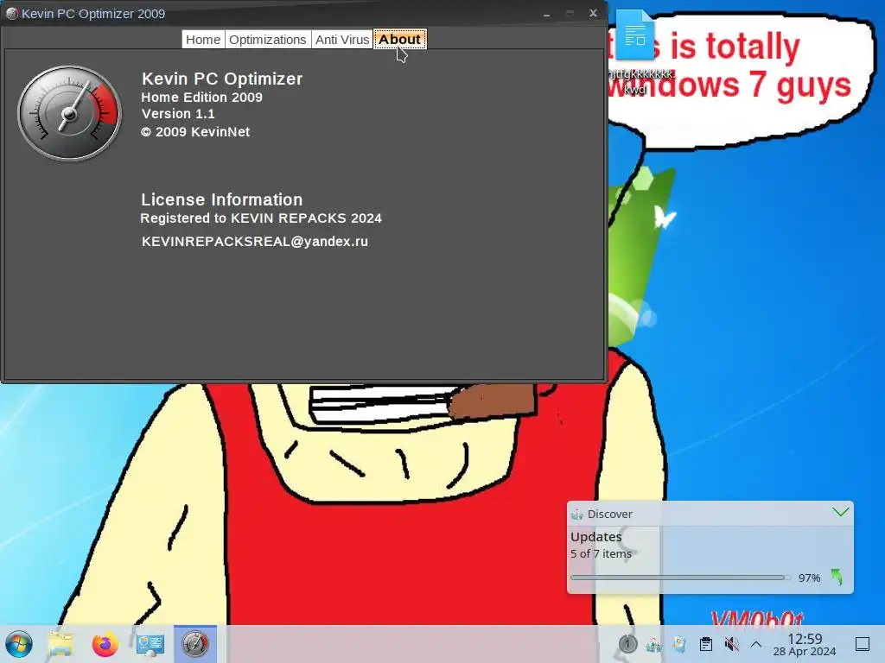Launch Firefox from the taskbar
Screen dimensions: 885x663
click(105, 644)
